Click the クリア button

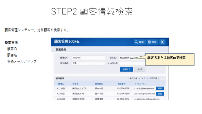click(x=140, y=69)
